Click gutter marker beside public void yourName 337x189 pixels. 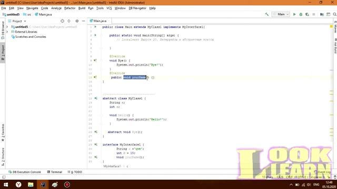click(x=95, y=77)
